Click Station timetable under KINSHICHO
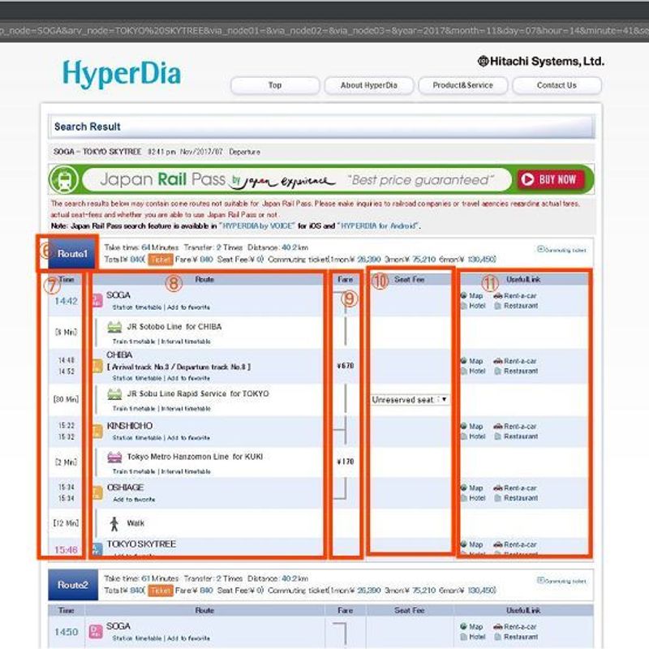The width and height of the screenshot is (649, 649). [x=136, y=437]
